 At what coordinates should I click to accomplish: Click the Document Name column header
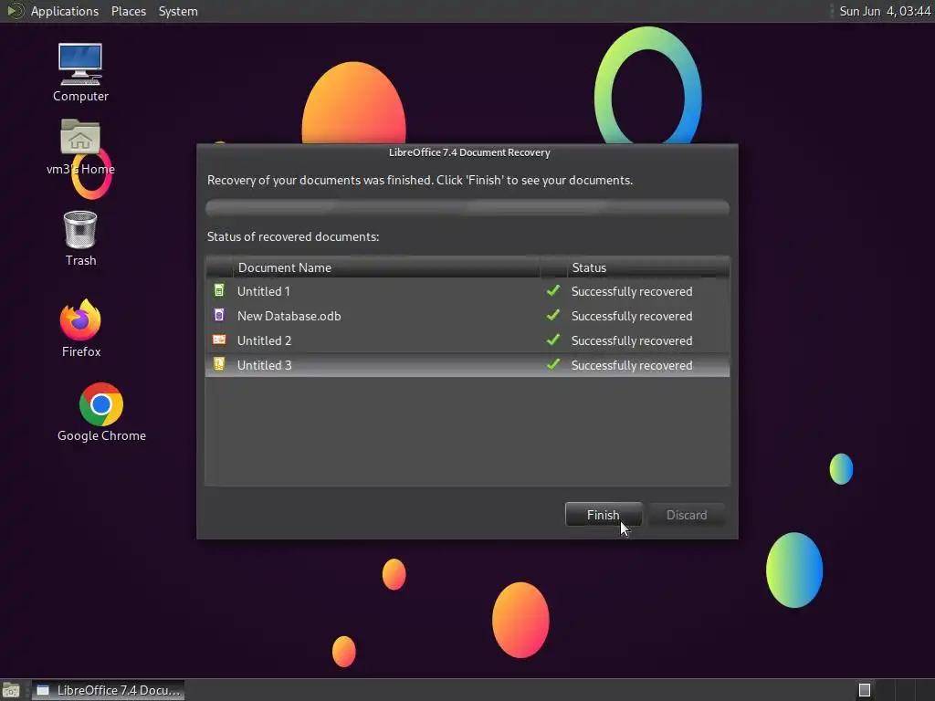point(386,267)
